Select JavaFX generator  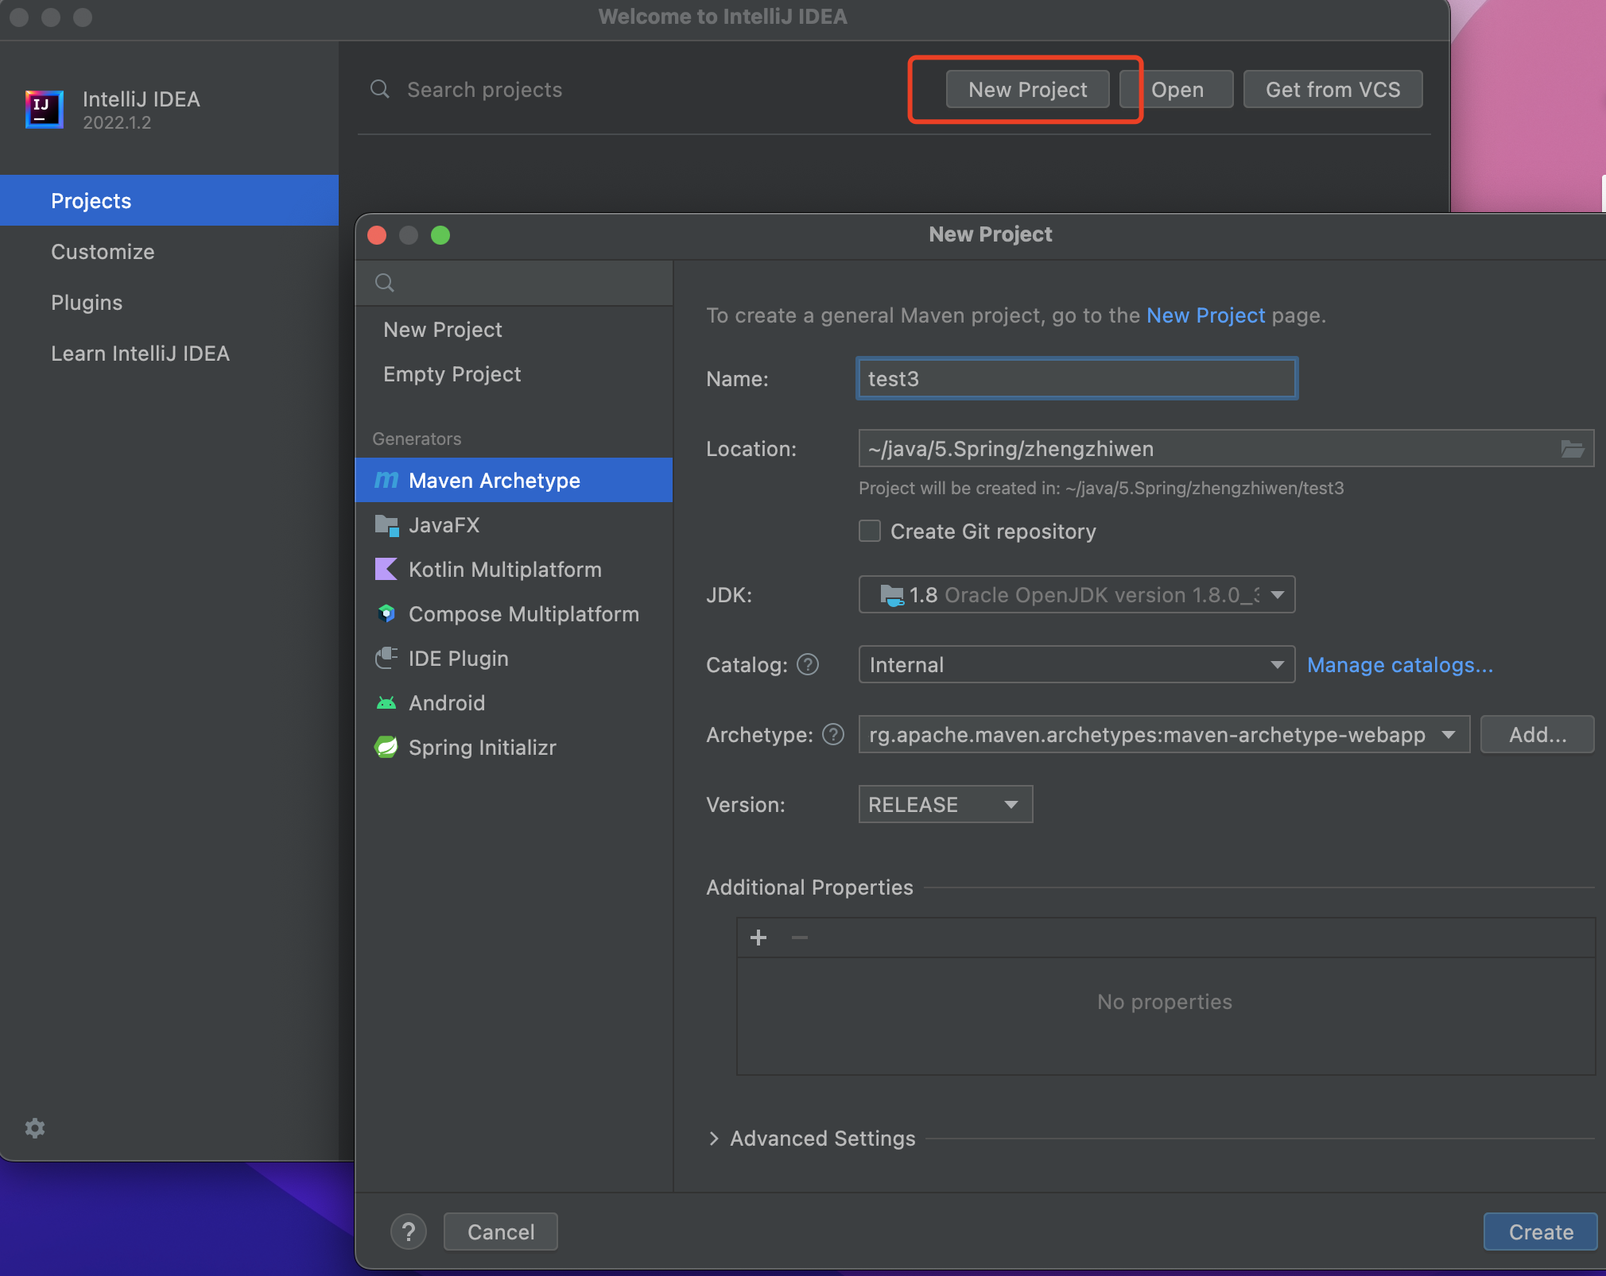[514, 524]
